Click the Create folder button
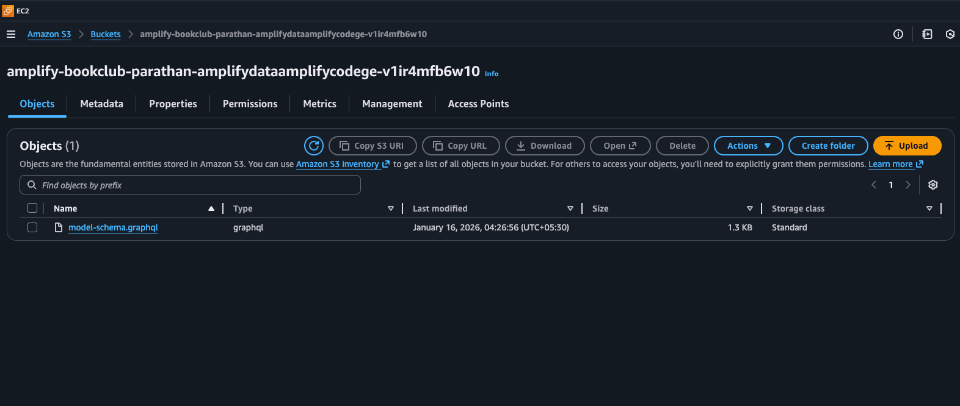This screenshot has width=960, height=406. (828, 146)
